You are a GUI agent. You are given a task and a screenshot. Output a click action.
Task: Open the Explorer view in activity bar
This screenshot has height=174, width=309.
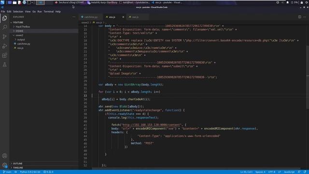(4, 18)
